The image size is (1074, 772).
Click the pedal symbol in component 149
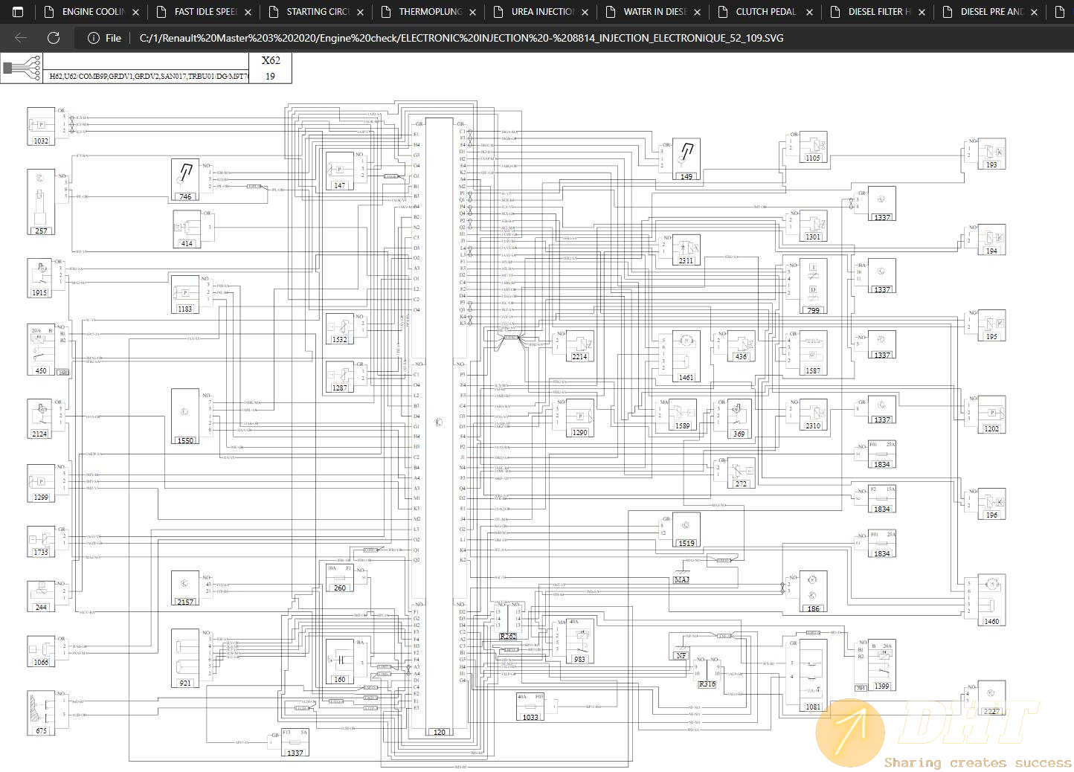pyautogui.click(x=686, y=155)
